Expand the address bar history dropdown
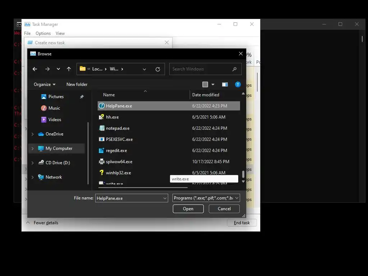This screenshot has width=368, height=276. pos(144,69)
